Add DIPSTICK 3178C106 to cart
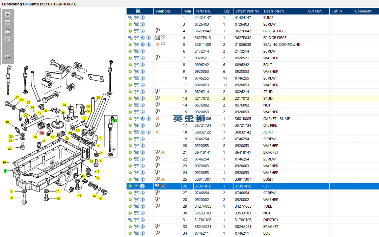379x237 pixels. pos(136,220)
